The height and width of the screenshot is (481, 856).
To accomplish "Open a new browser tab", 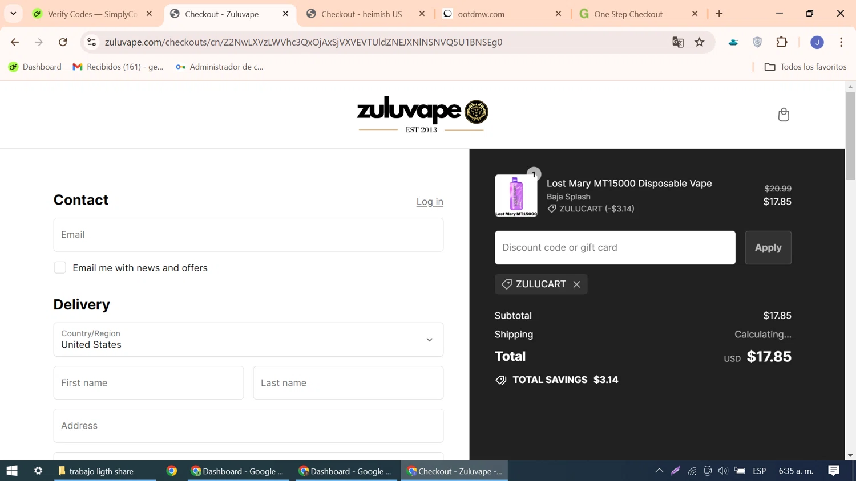I will coord(719,14).
